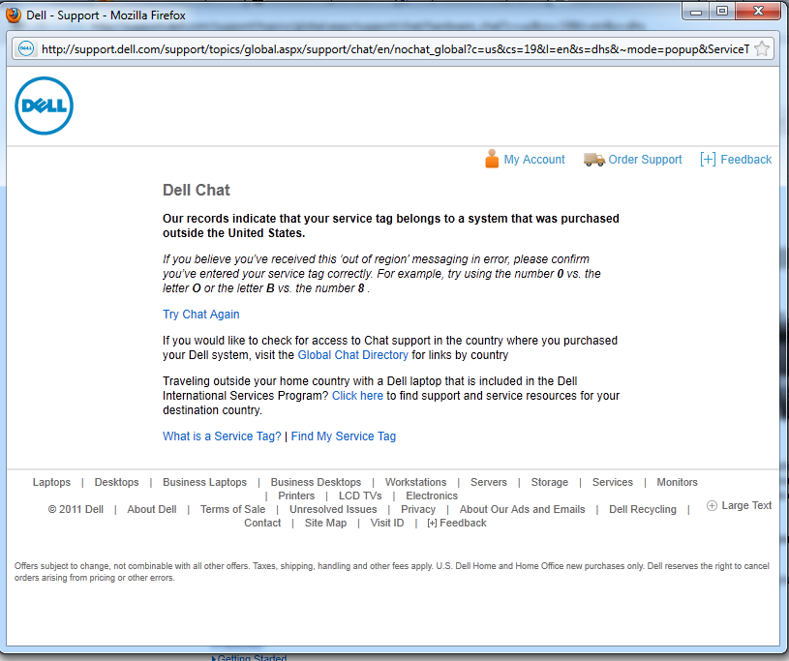Go to Desktops footer link
The height and width of the screenshot is (661, 789).
point(116,482)
